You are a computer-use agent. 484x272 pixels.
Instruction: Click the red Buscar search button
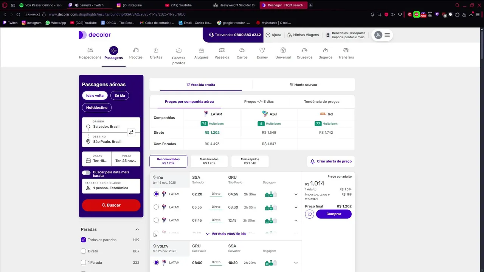pyautogui.click(x=111, y=205)
